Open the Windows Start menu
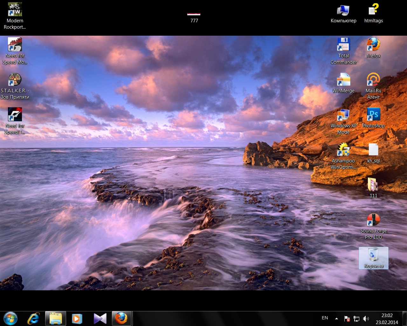The image size is (407, 326). pos(10,318)
